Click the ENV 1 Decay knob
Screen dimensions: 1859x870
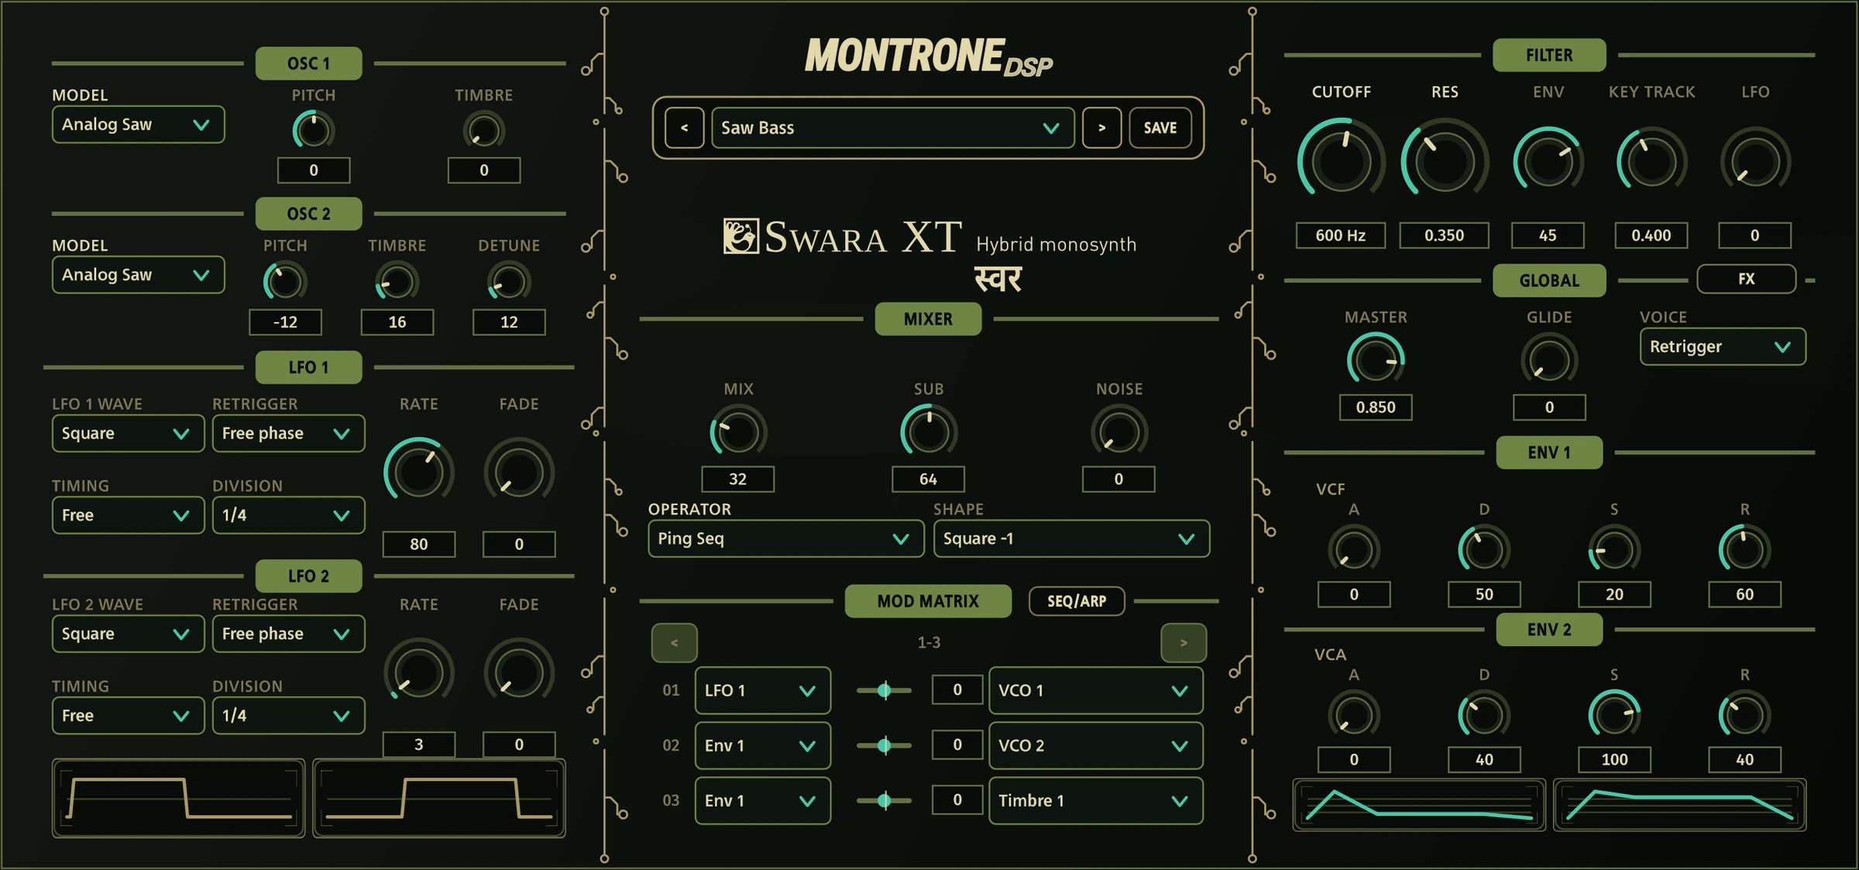[x=1484, y=549]
